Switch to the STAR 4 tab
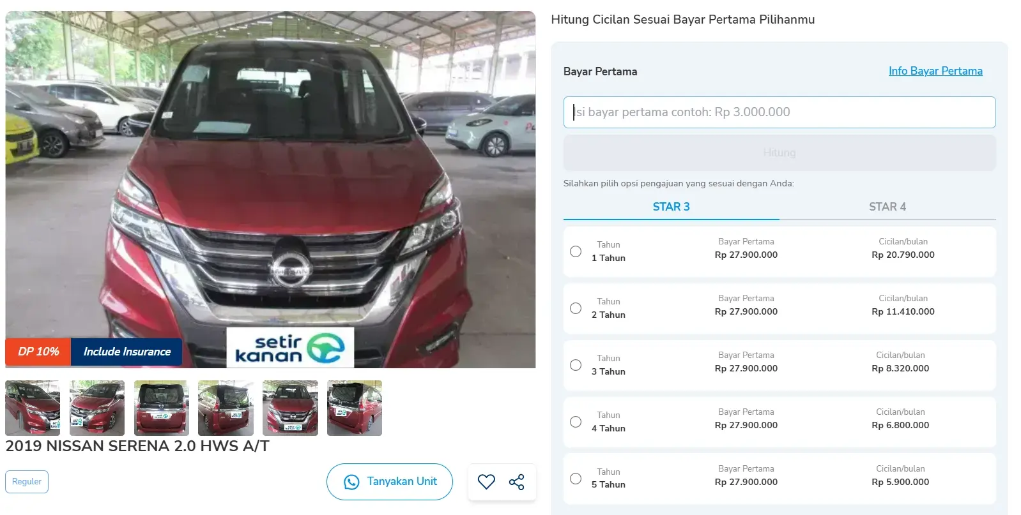Image resolution: width=1021 pixels, height=515 pixels. tap(887, 207)
